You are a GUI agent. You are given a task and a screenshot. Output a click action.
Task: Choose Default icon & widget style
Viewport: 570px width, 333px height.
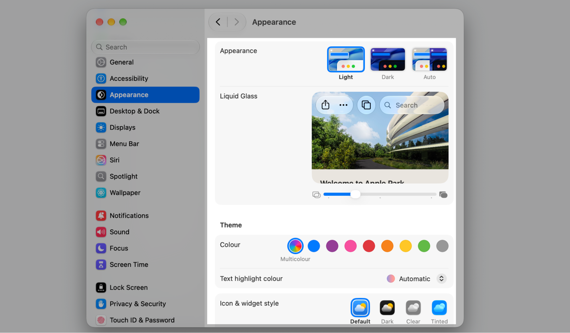click(x=360, y=311)
